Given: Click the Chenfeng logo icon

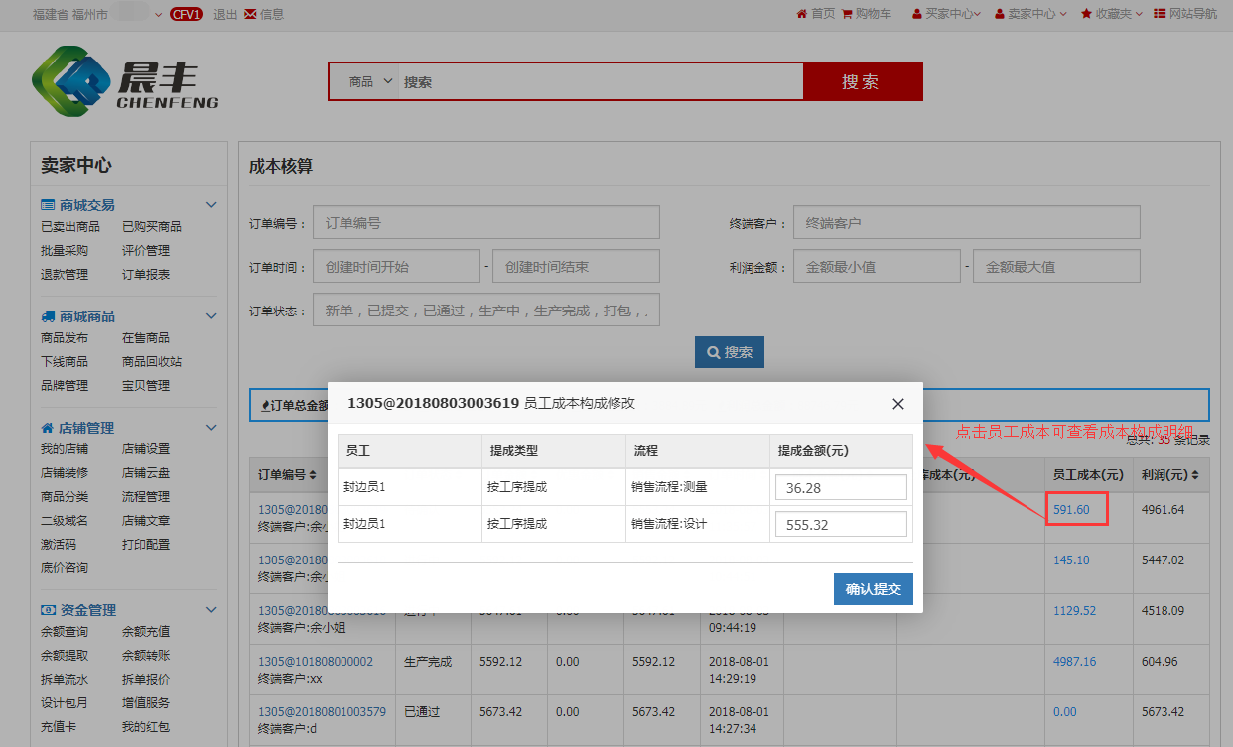Looking at the screenshot, I should point(70,81).
